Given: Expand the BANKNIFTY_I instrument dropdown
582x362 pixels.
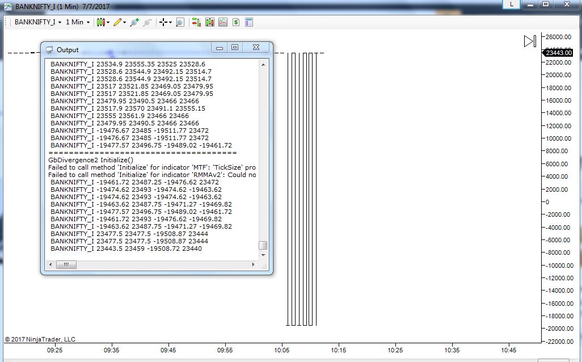Looking at the screenshot, I should pos(38,22).
